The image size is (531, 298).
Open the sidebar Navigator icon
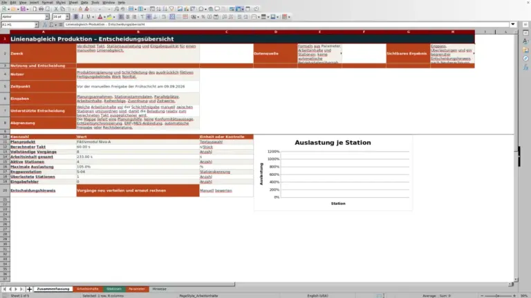coord(525,59)
